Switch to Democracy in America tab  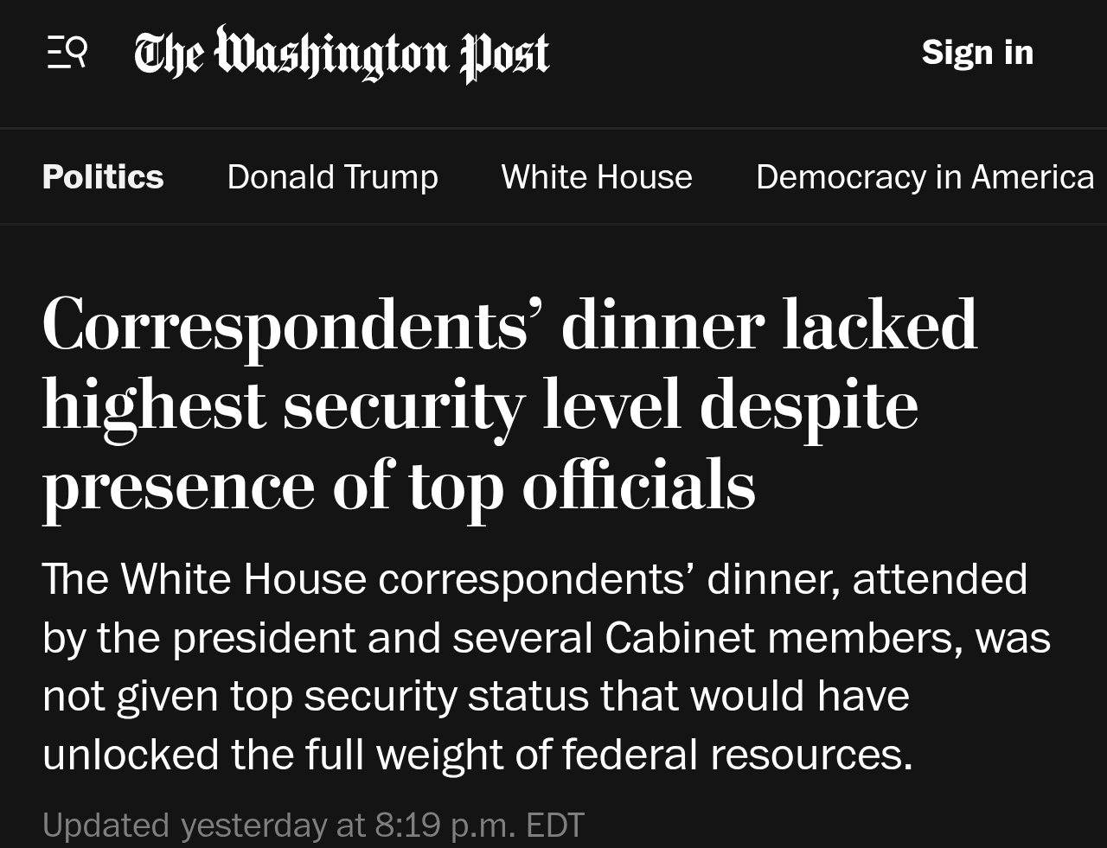point(925,177)
